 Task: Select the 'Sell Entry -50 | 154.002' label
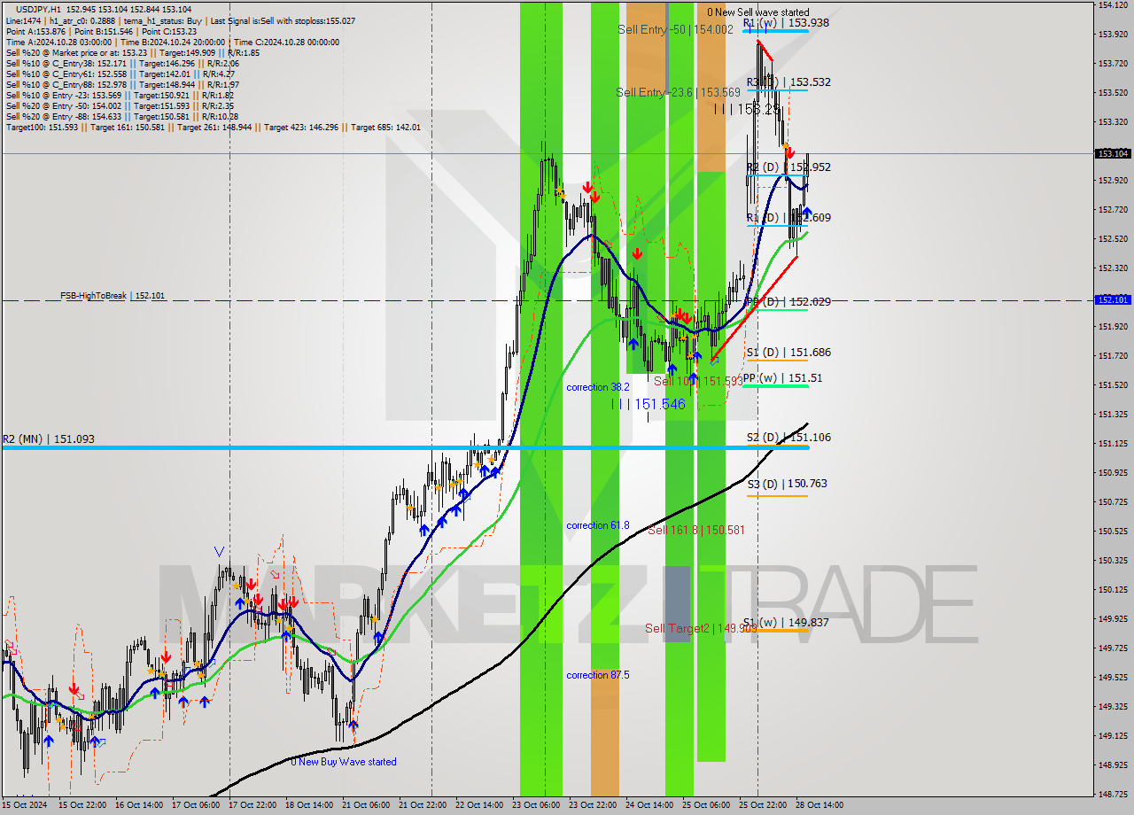click(x=676, y=29)
